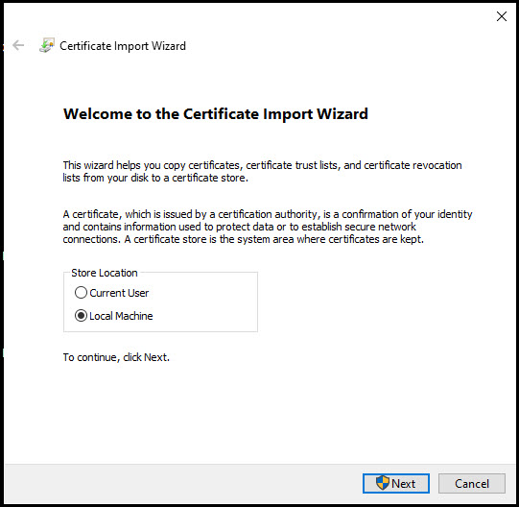Click the 'Certificate Import Wizard' title text
The image size is (519, 507).
pos(123,46)
